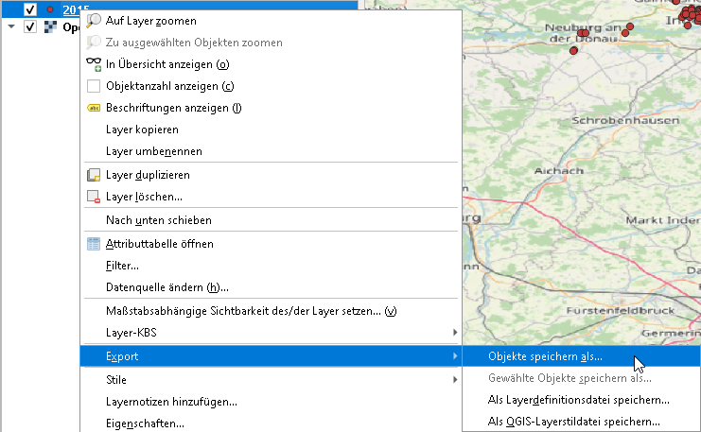Click the Attributtabelle öffnen table icon
Viewport: 701px width, 432px height.
click(x=94, y=244)
